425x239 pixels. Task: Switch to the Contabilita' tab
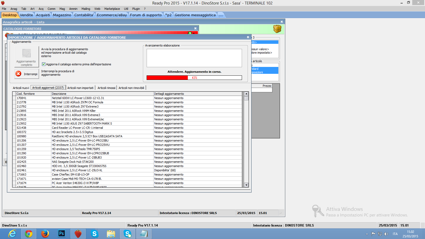pyautogui.click(x=84, y=15)
